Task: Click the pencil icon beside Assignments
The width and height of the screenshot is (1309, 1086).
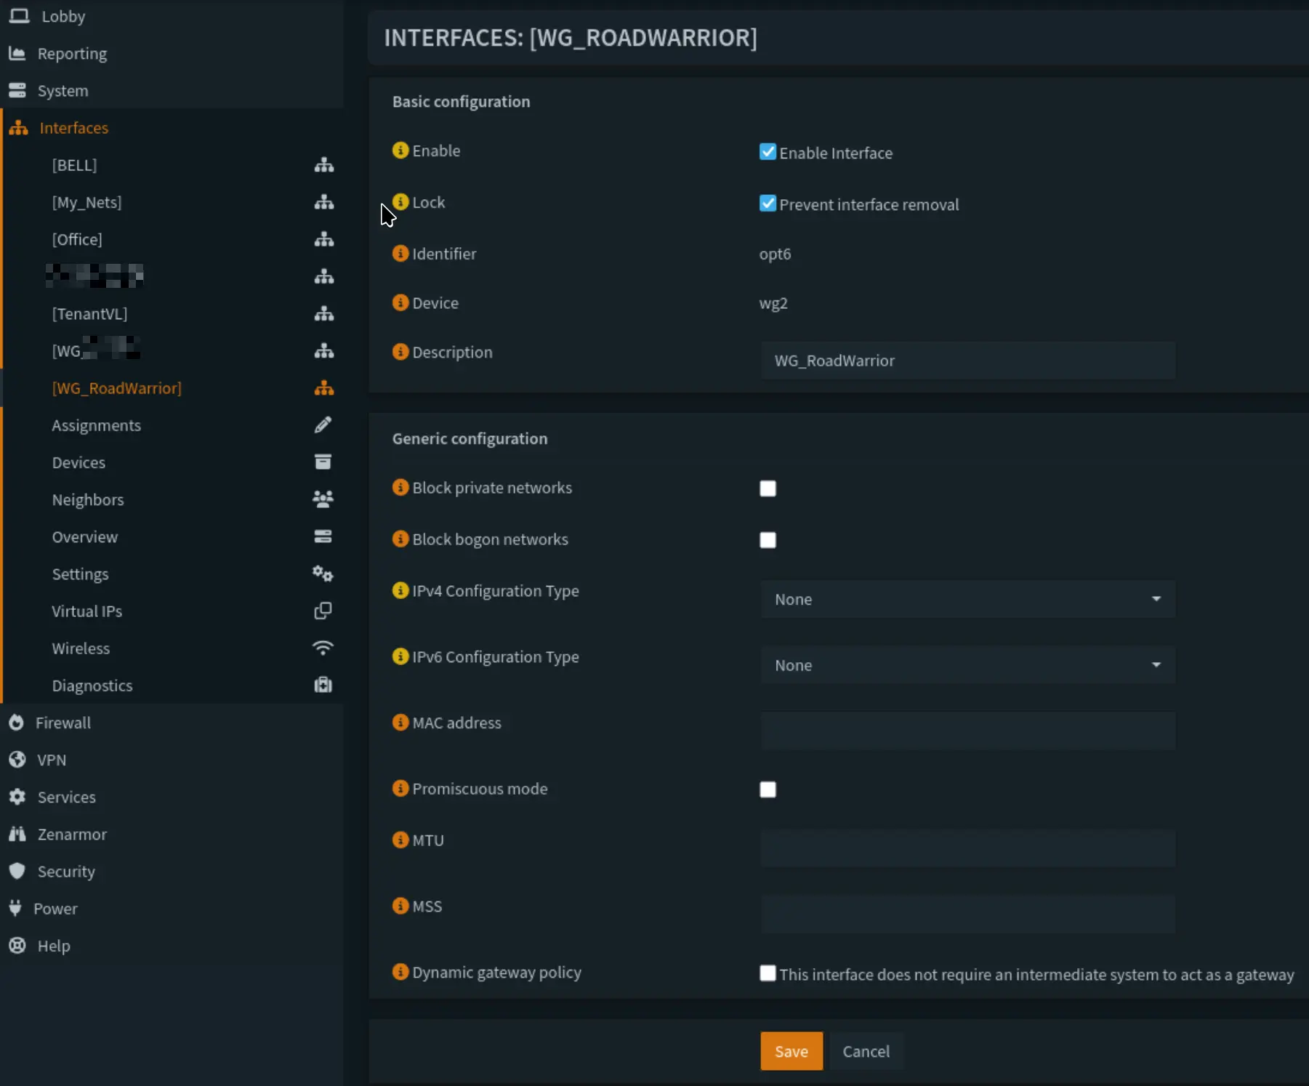Action: [x=323, y=425]
